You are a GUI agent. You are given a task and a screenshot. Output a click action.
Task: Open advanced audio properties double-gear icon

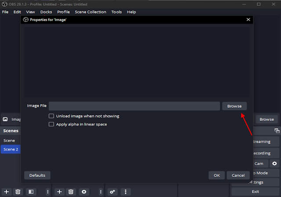113,192
